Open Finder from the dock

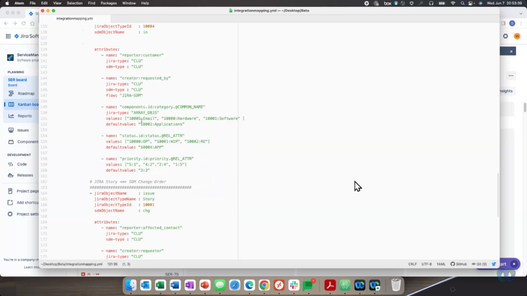[x=131, y=285]
